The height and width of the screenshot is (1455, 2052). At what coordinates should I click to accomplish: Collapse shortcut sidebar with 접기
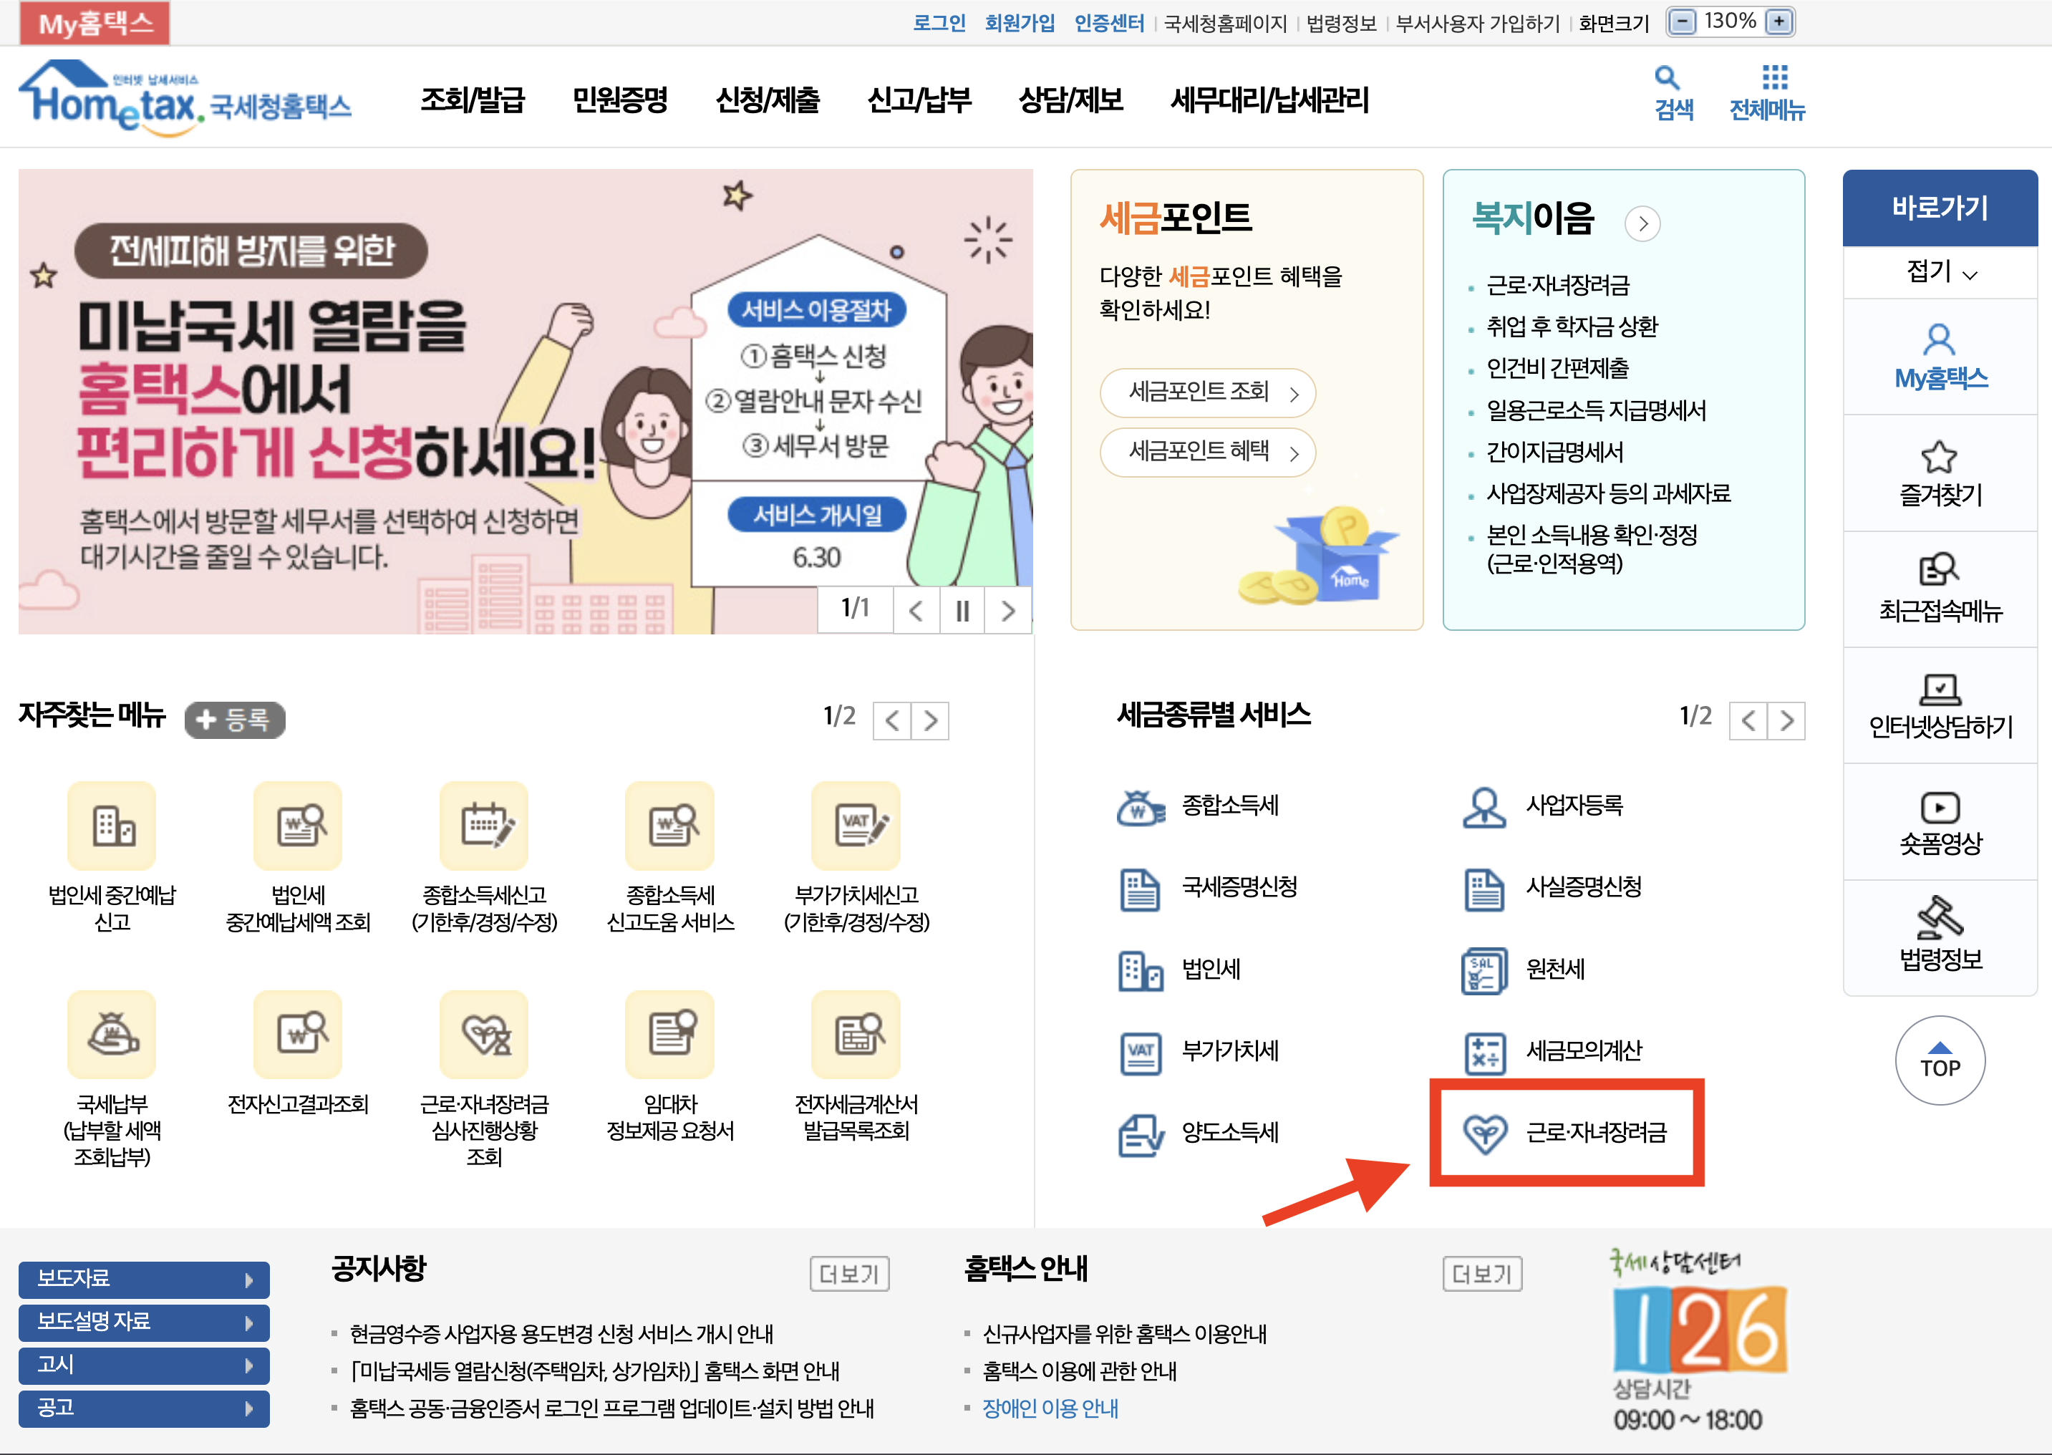(1939, 271)
